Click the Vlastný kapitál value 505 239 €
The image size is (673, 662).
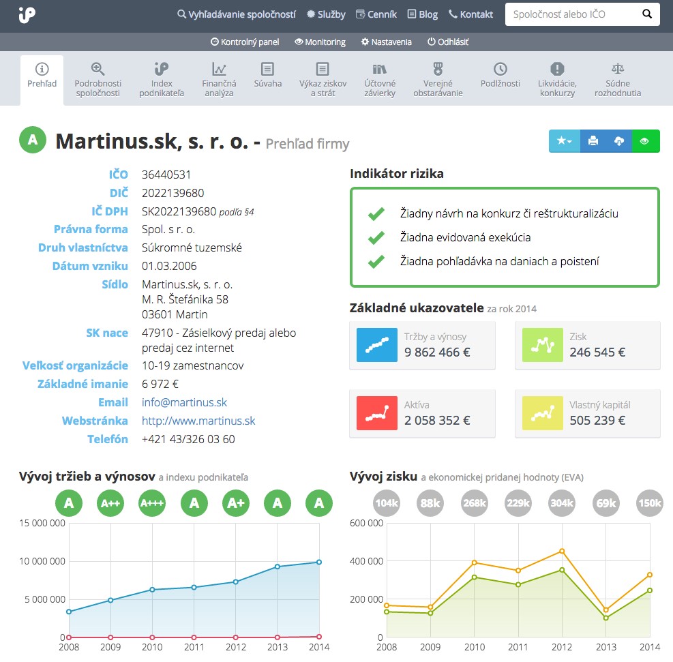tap(597, 421)
